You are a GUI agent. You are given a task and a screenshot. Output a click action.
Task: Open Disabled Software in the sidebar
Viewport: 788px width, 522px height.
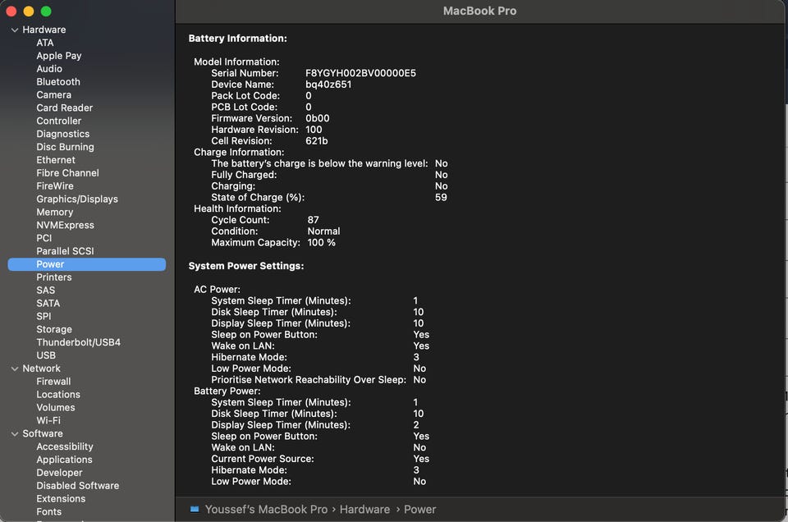[x=77, y=486]
